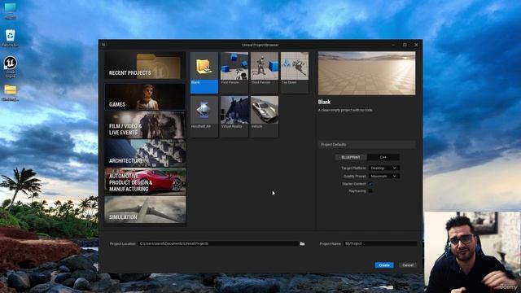
Task: Open the yellow folder on desktop
Action: tap(11, 93)
